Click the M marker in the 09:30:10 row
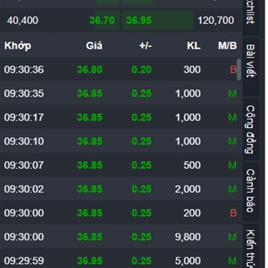 pos(232,141)
